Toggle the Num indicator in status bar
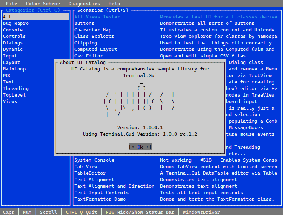The width and height of the screenshot is (283, 215). click(27, 212)
